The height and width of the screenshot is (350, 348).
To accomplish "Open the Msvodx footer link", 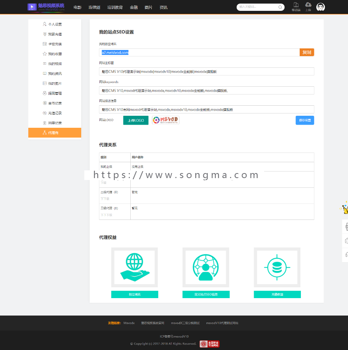I will pyautogui.click(x=129, y=323).
